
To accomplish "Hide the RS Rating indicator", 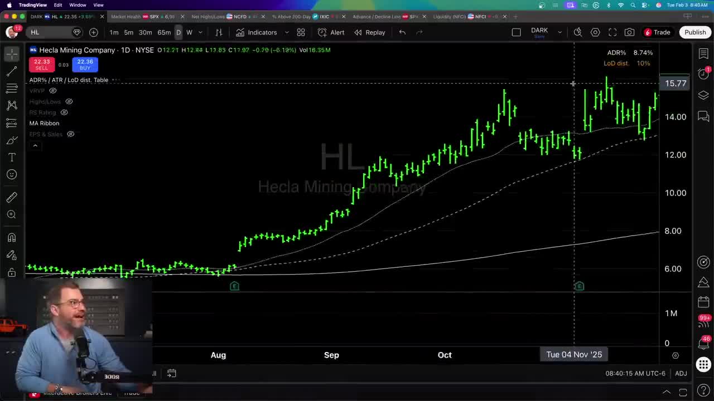I will click(x=64, y=112).
